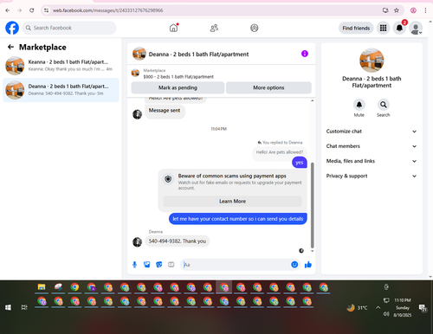
Task: Open the account profile avatar menu
Action: (x=416, y=29)
